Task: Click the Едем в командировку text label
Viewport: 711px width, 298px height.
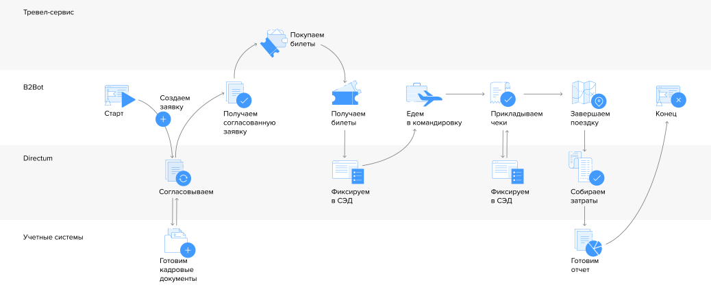Action: pos(434,118)
